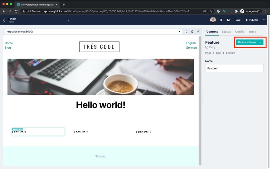Select the Feature 1 block in preview
Viewport: 270px width, 169px height.
click(x=38, y=132)
